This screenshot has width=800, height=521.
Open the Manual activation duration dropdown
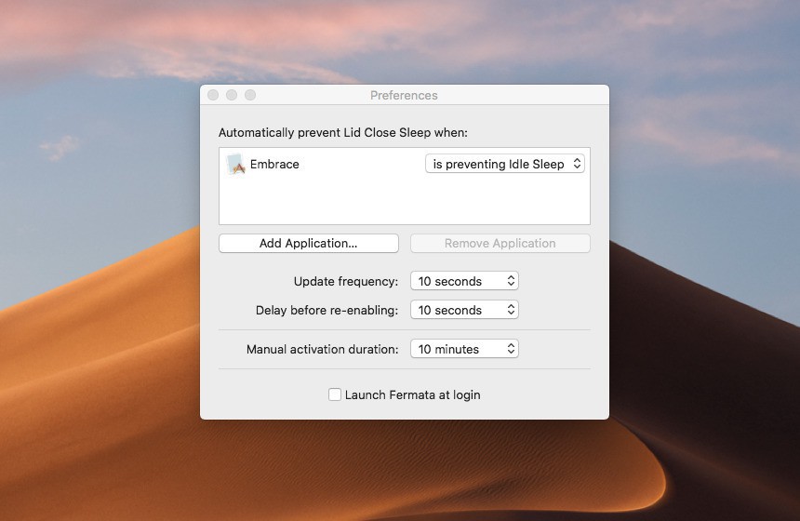[x=465, y=349]
